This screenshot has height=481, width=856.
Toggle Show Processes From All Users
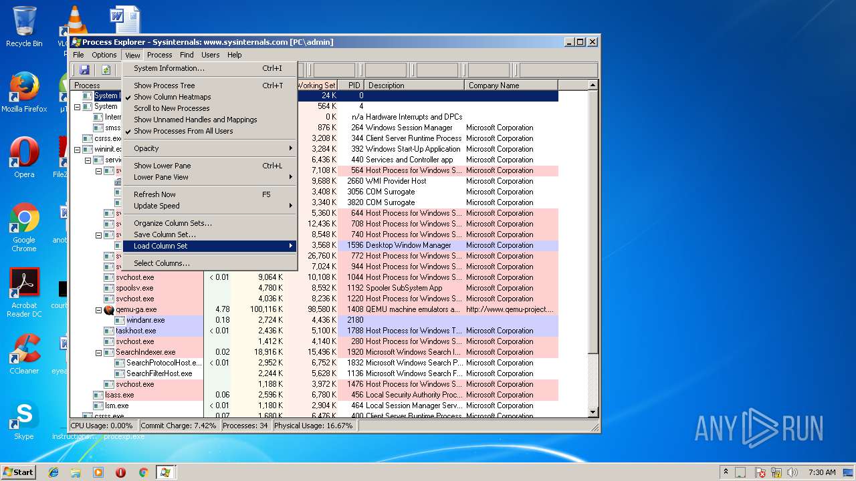209,131
